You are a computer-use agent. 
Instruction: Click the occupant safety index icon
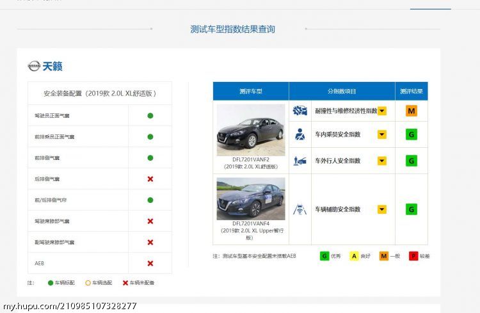pos(300,134)
